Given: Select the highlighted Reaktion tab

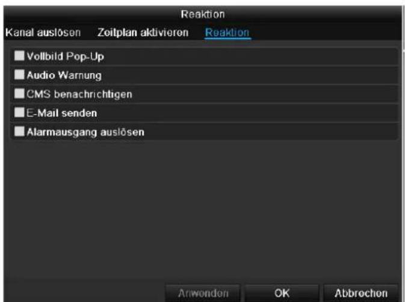Looking at the screenshot, I should [x=227, y=33].
